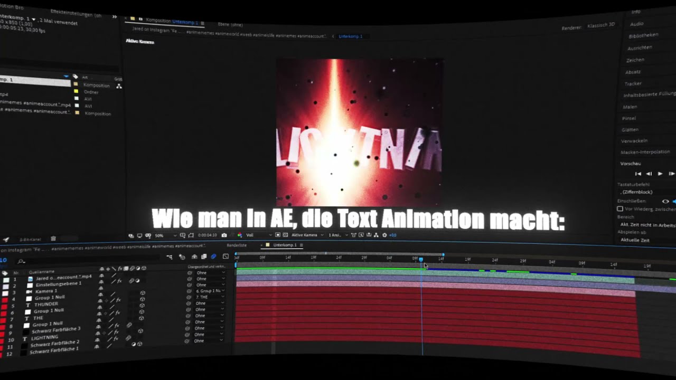Click the label color swatch of layer 4
The width and height of the screenshot is (676, 380).
[5, 300]
